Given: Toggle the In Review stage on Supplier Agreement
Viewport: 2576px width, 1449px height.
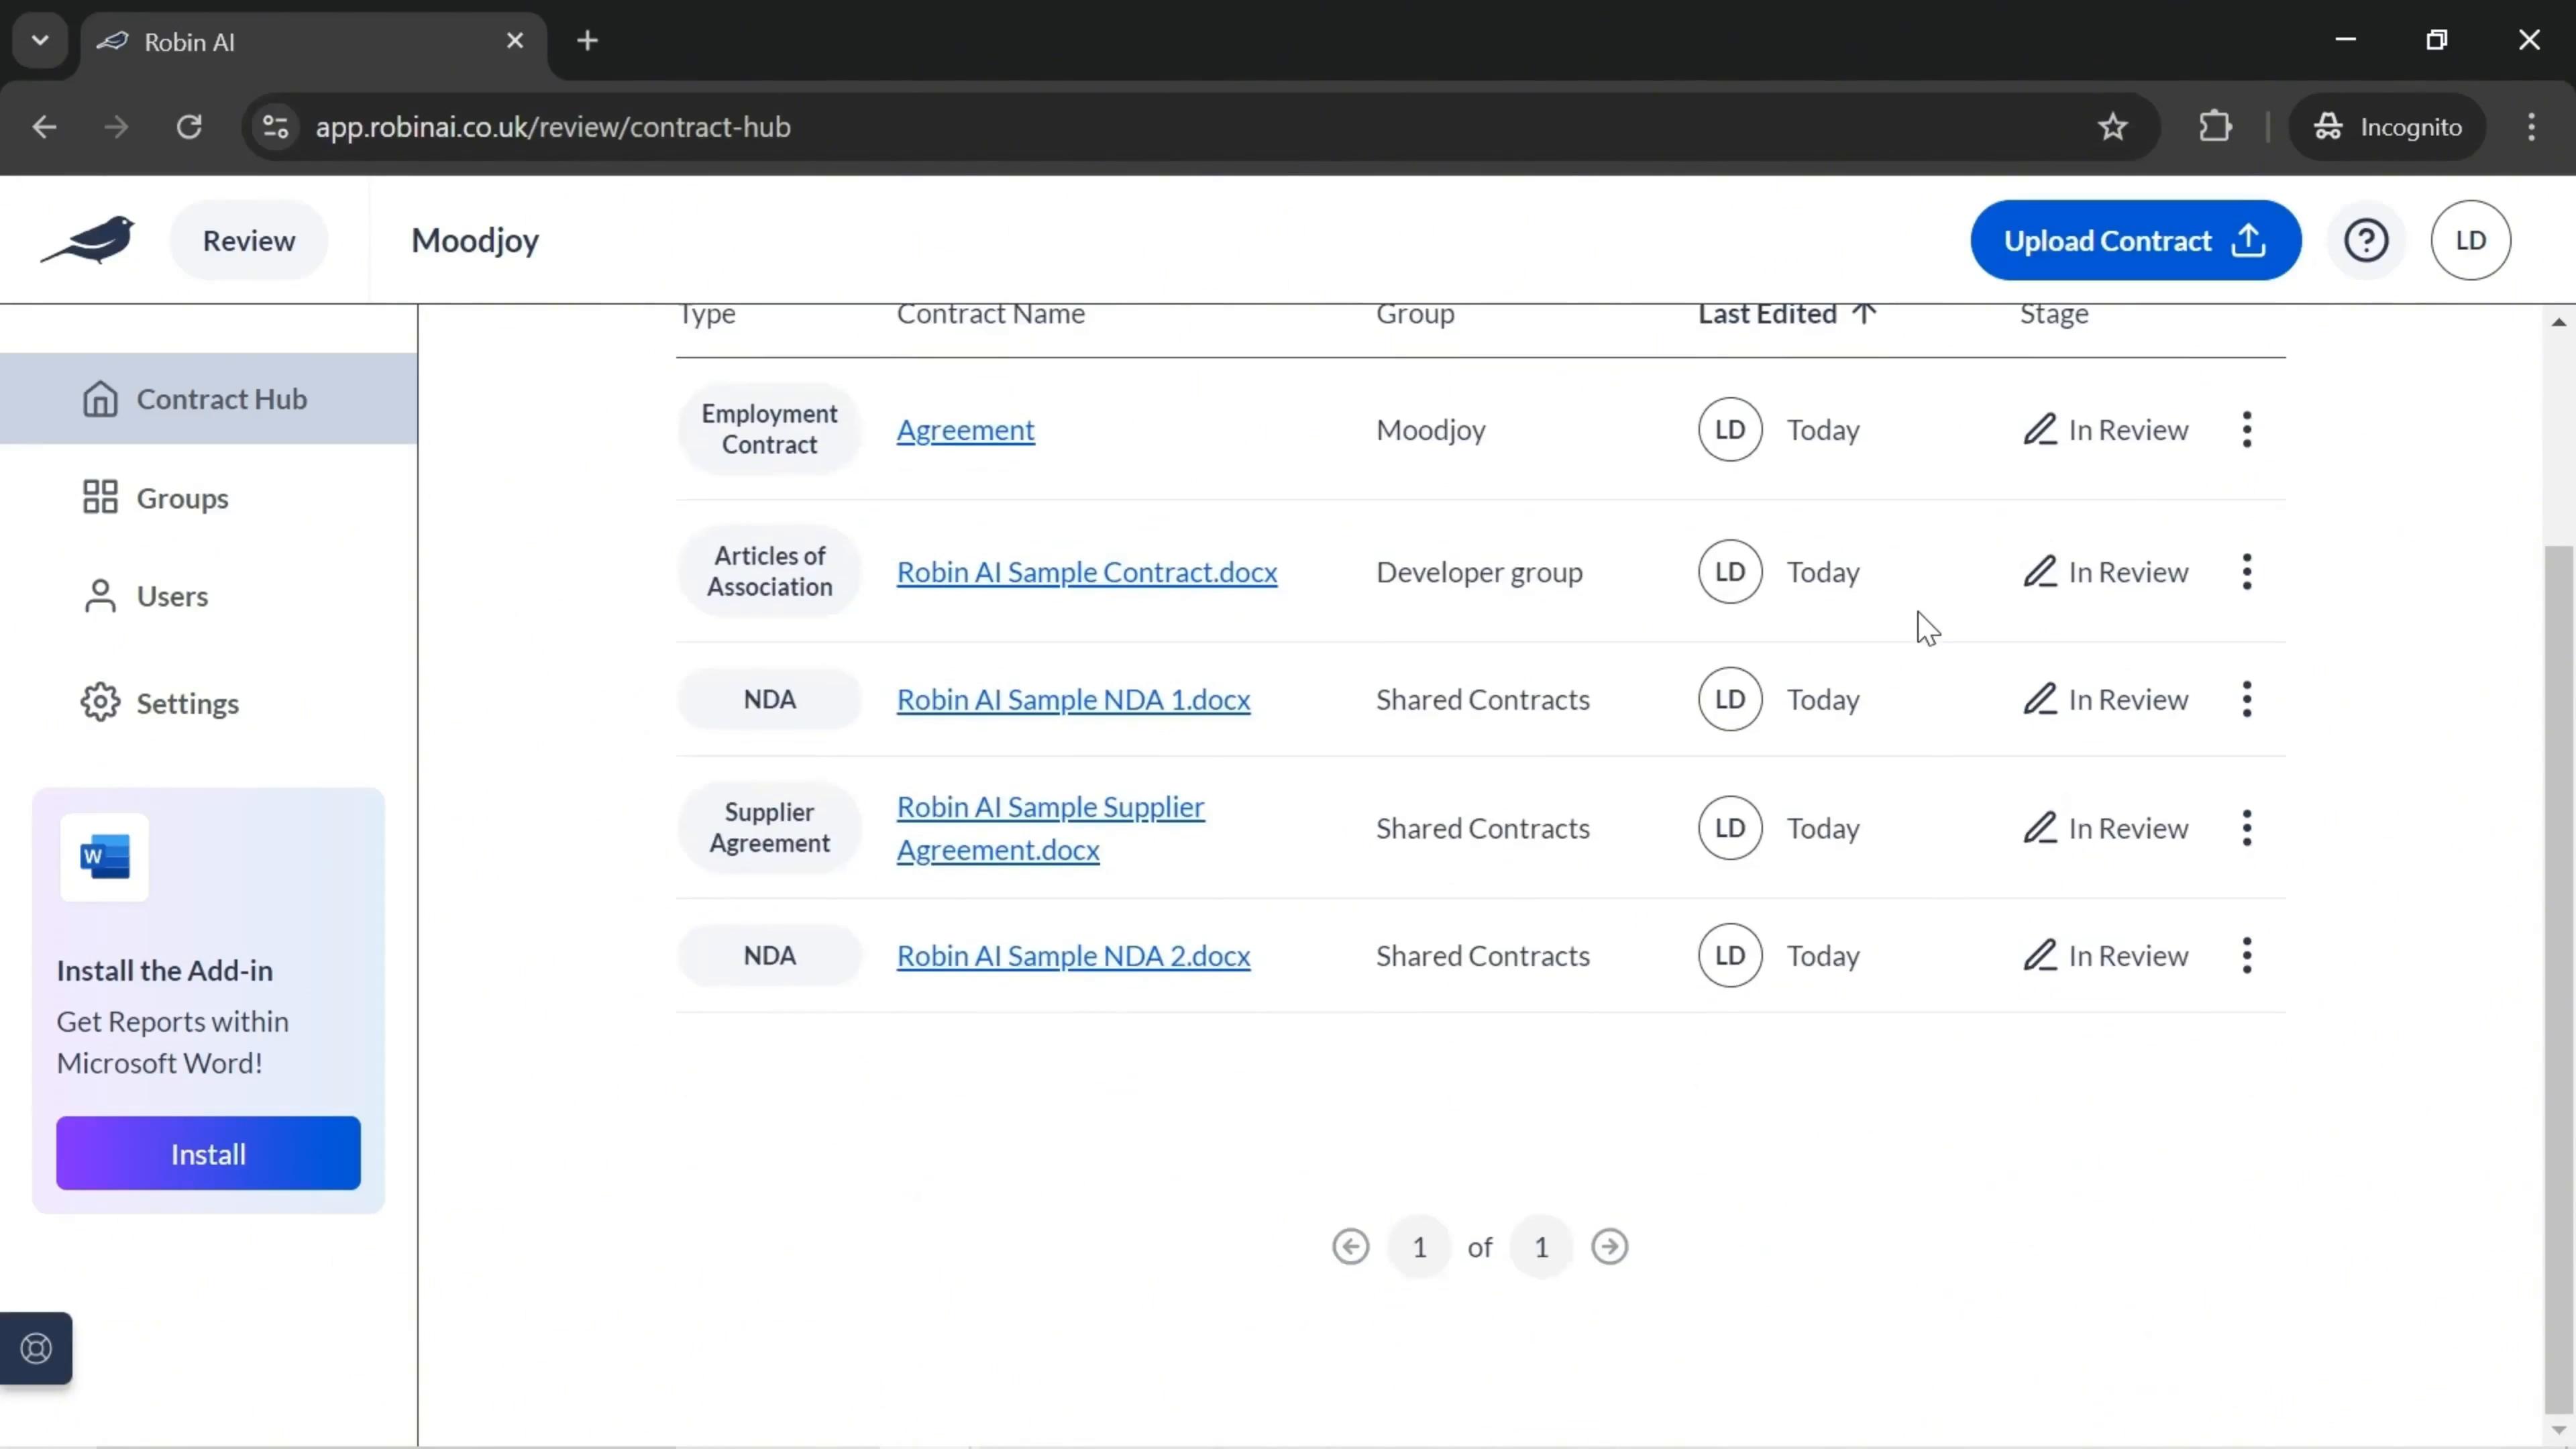Looking at the screenshot, I should 2107,828.
